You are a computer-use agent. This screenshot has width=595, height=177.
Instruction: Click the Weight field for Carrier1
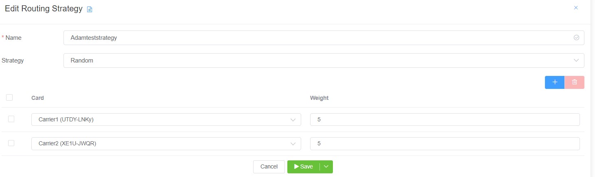(444, 120)
